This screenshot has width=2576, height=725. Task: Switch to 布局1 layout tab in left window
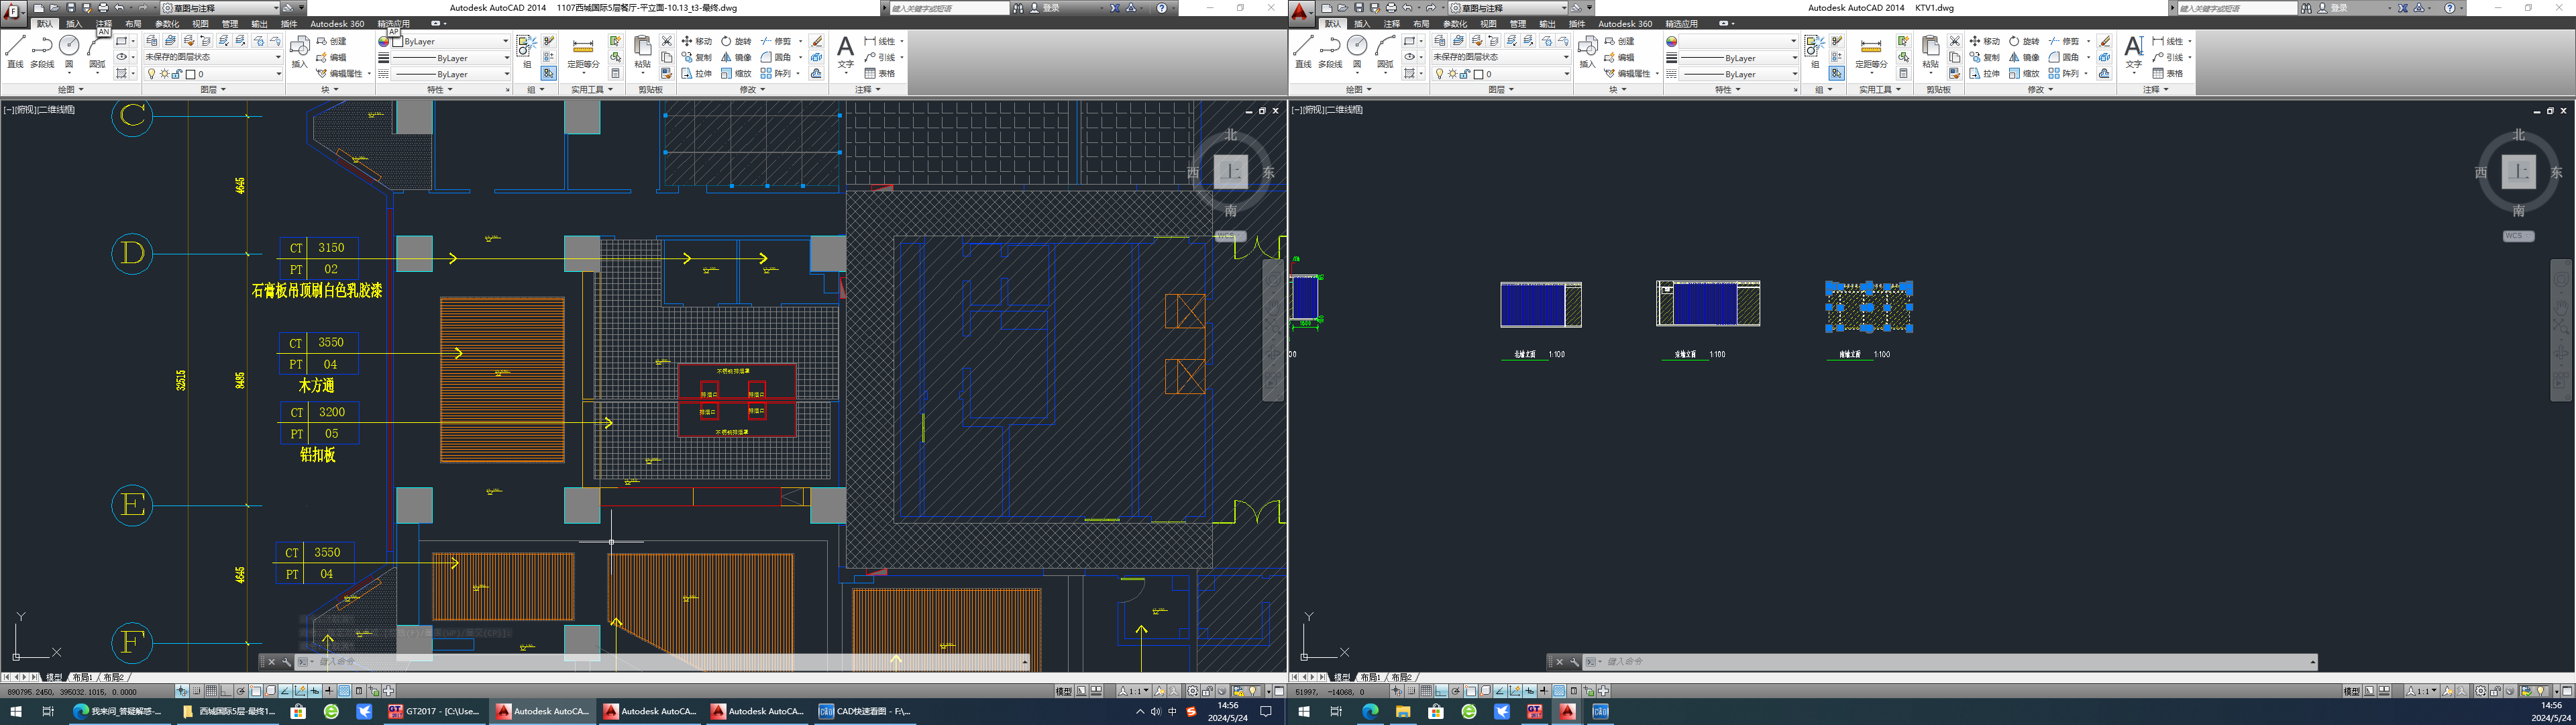pos(82,677)
